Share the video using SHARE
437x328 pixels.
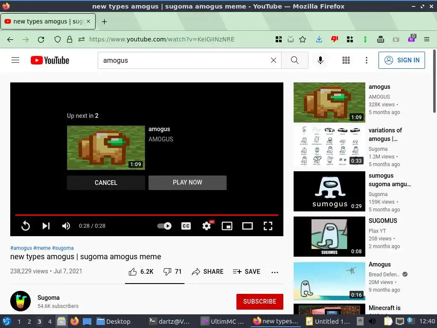207,272
